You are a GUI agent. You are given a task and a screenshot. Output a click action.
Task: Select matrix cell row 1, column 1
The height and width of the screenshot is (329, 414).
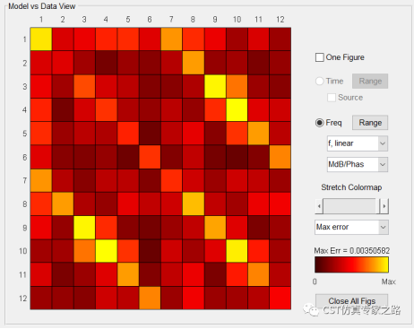coord(41,39)
